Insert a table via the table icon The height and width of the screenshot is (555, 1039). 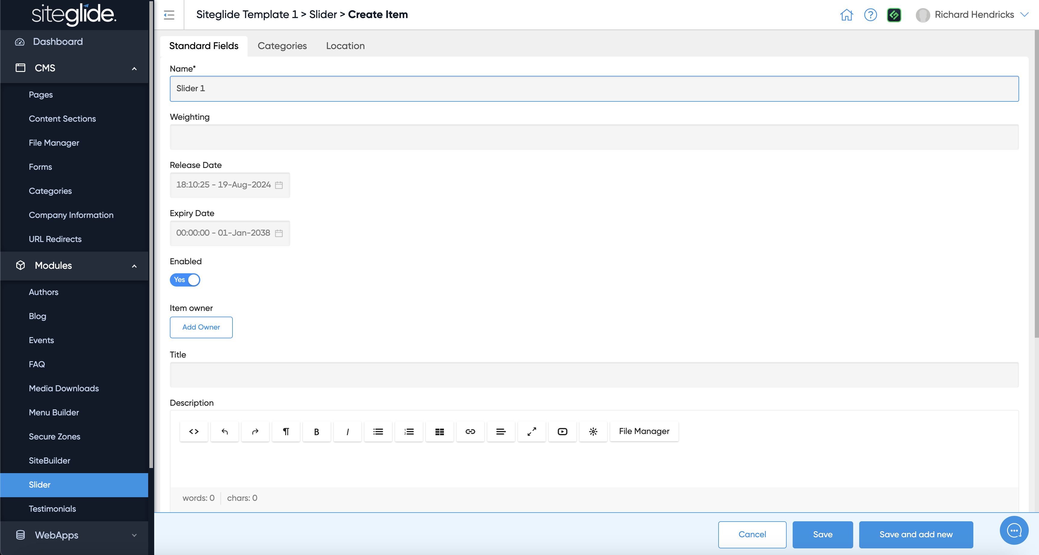click(440, 432)
